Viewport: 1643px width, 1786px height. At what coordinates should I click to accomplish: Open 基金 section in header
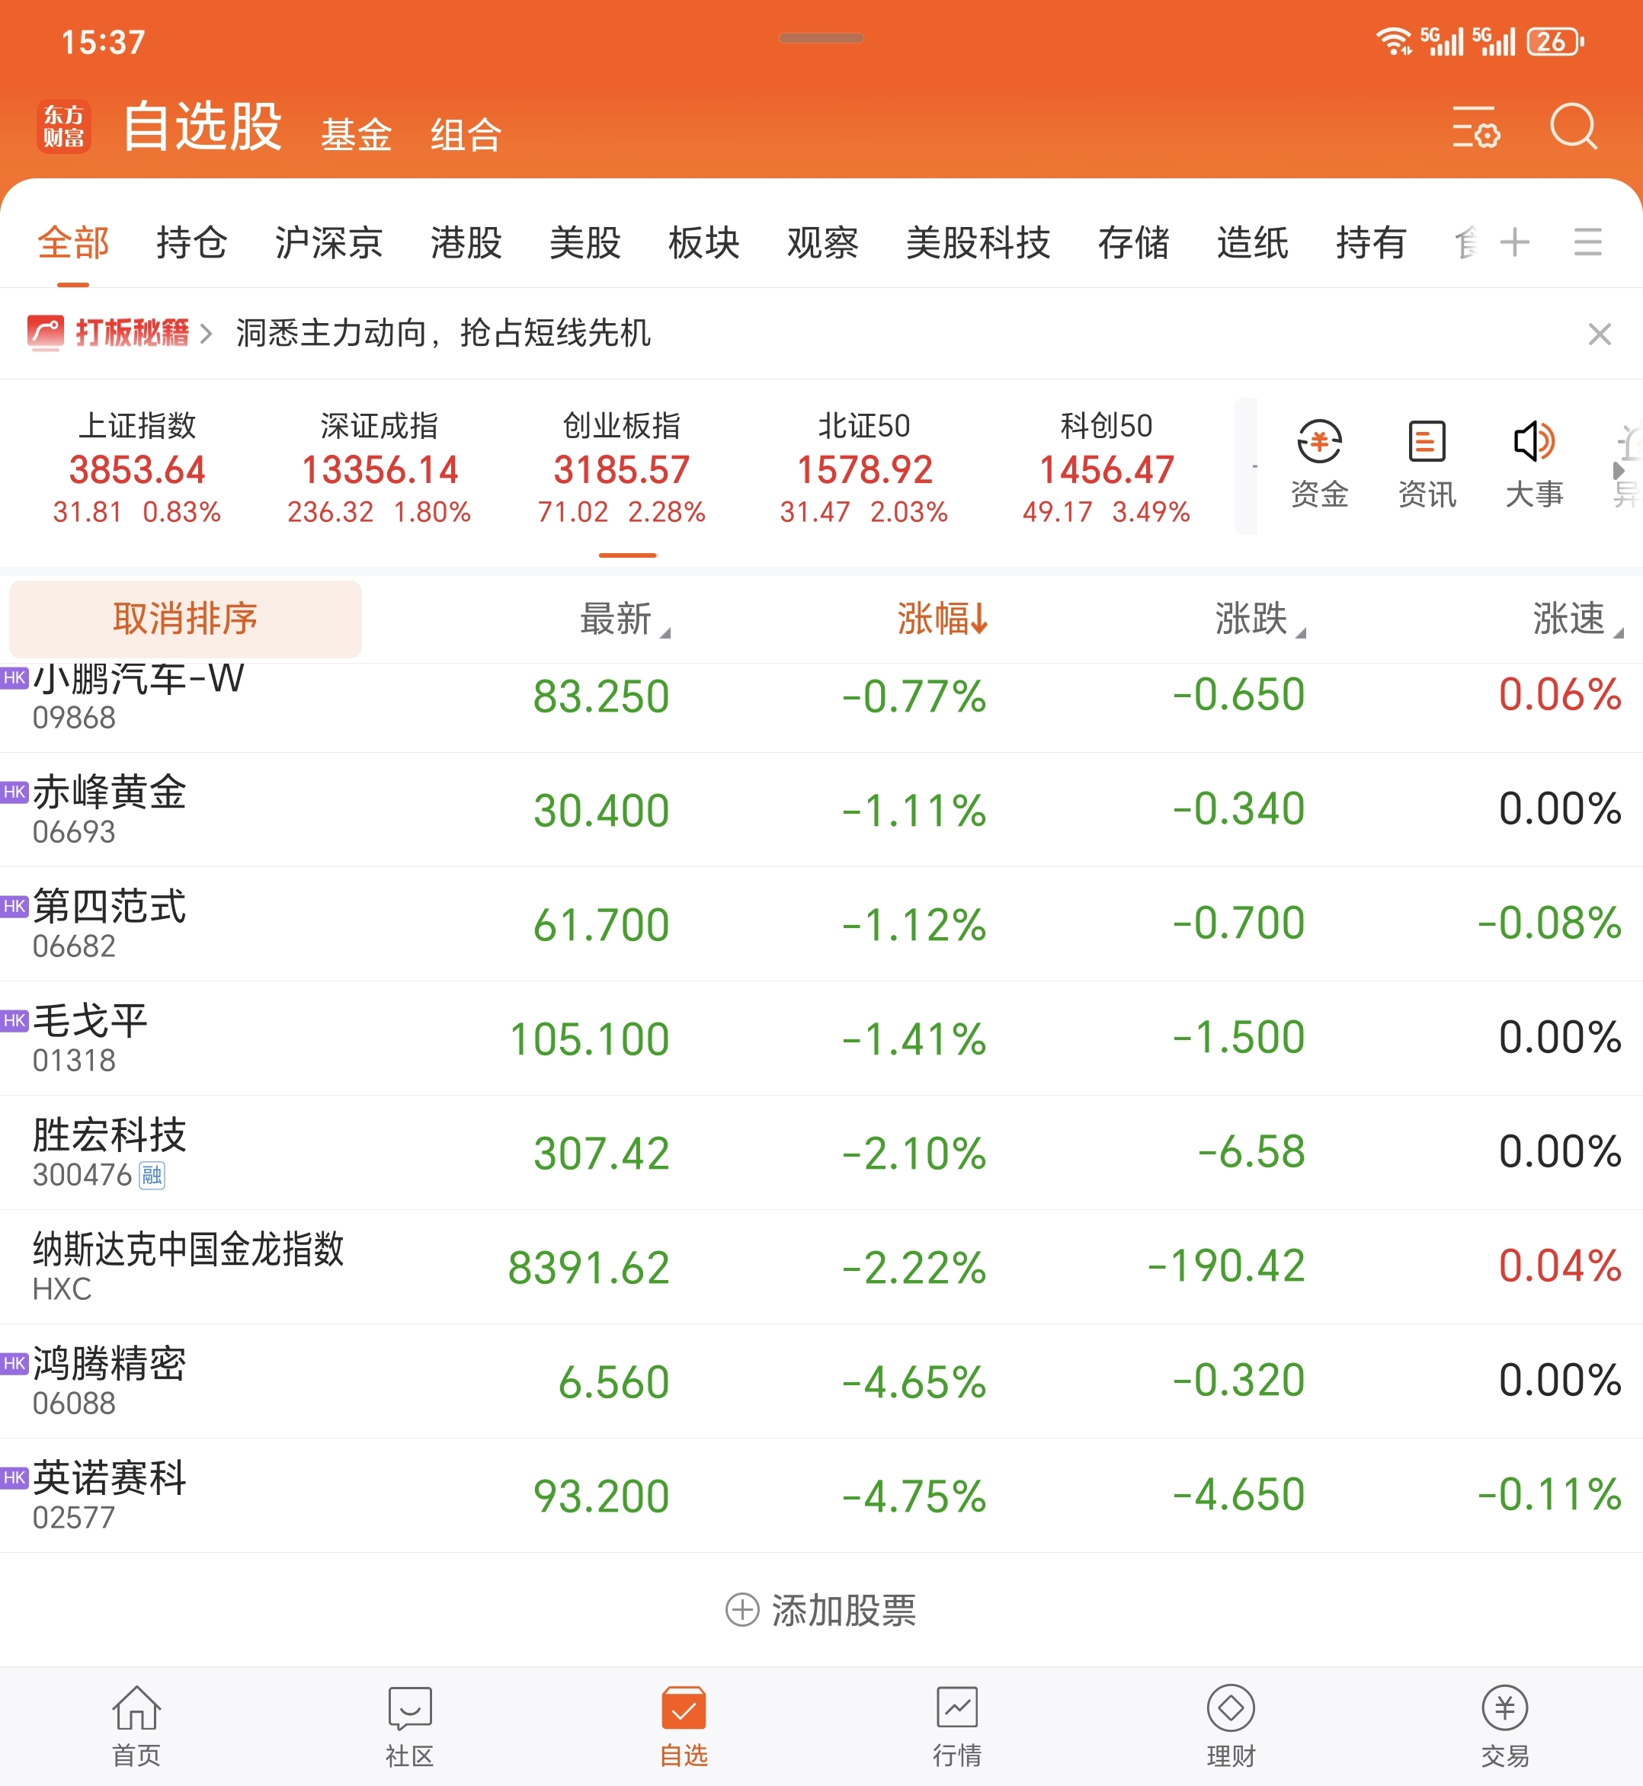[x=357, y=135]
